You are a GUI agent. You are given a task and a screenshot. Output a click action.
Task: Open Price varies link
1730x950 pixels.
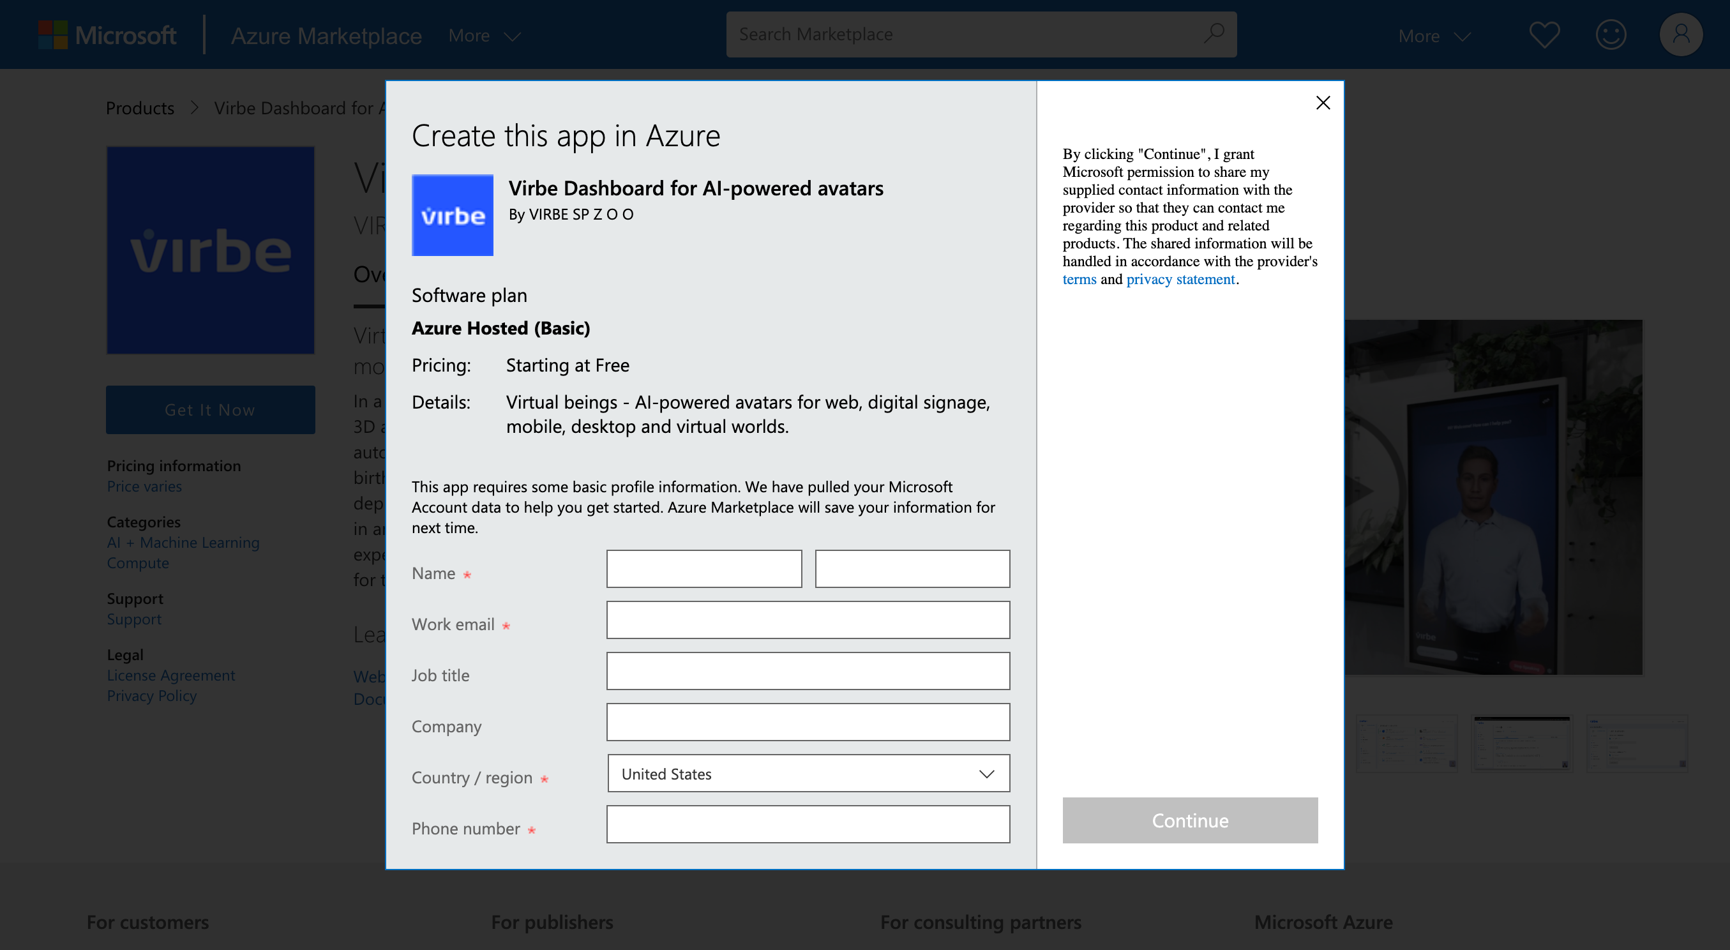(144, 486)
